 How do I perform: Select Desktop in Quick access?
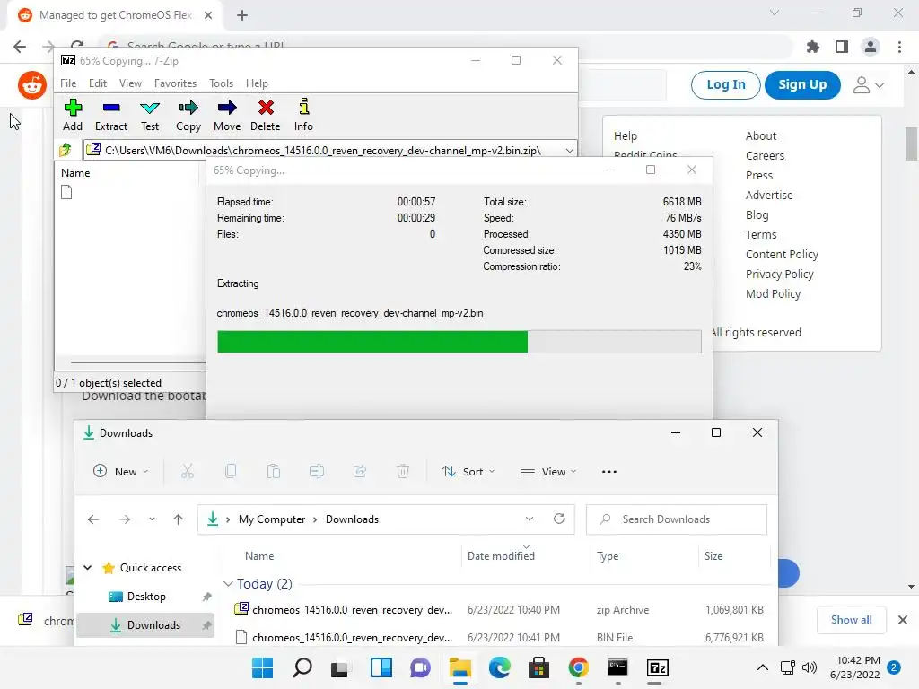click(x=146, y=597)
